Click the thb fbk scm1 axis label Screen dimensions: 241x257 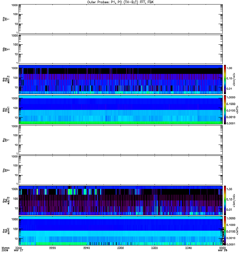coord(6,110)
